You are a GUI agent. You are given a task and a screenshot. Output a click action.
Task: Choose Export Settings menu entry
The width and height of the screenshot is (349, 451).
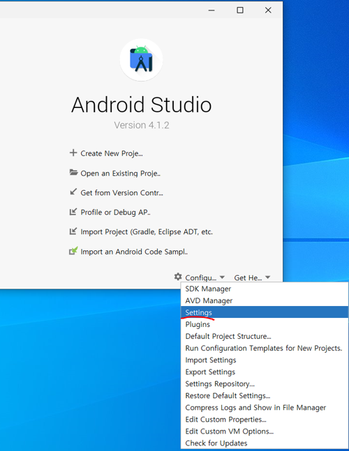coord(265,372)
